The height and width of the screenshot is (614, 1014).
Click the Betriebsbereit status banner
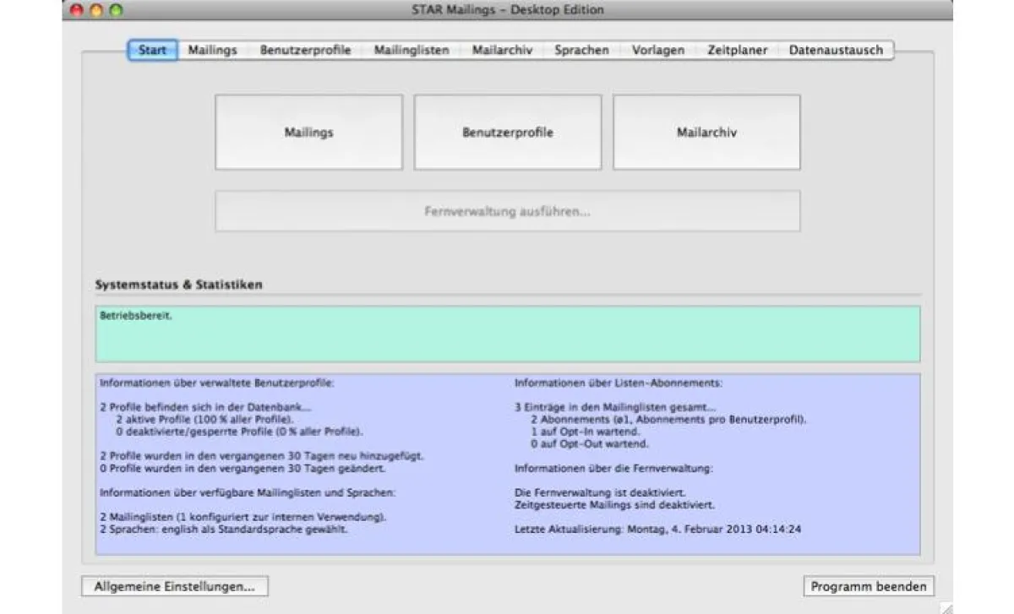507,333
